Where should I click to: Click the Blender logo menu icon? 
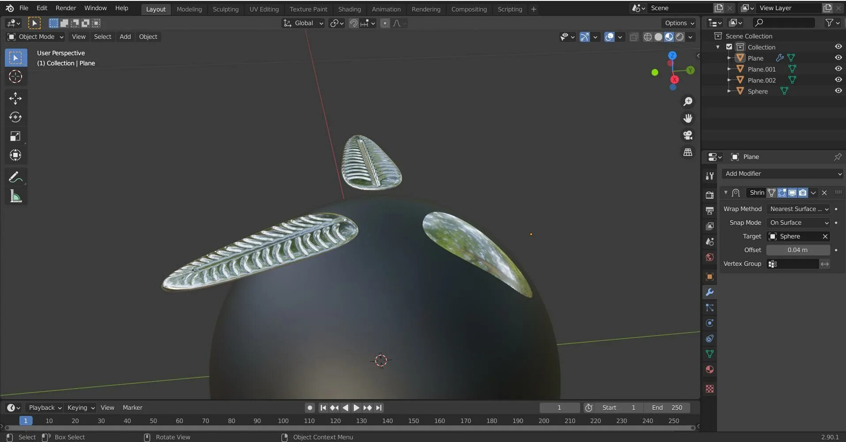[10, 8]
